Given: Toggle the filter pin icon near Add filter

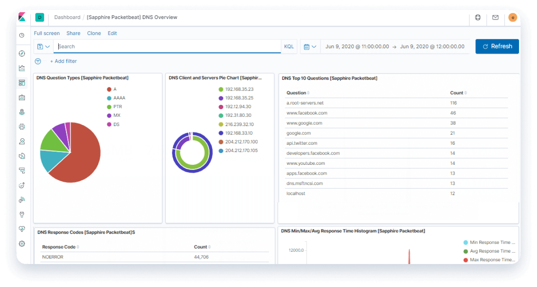Looking at the screenshot, I should 38,61.
